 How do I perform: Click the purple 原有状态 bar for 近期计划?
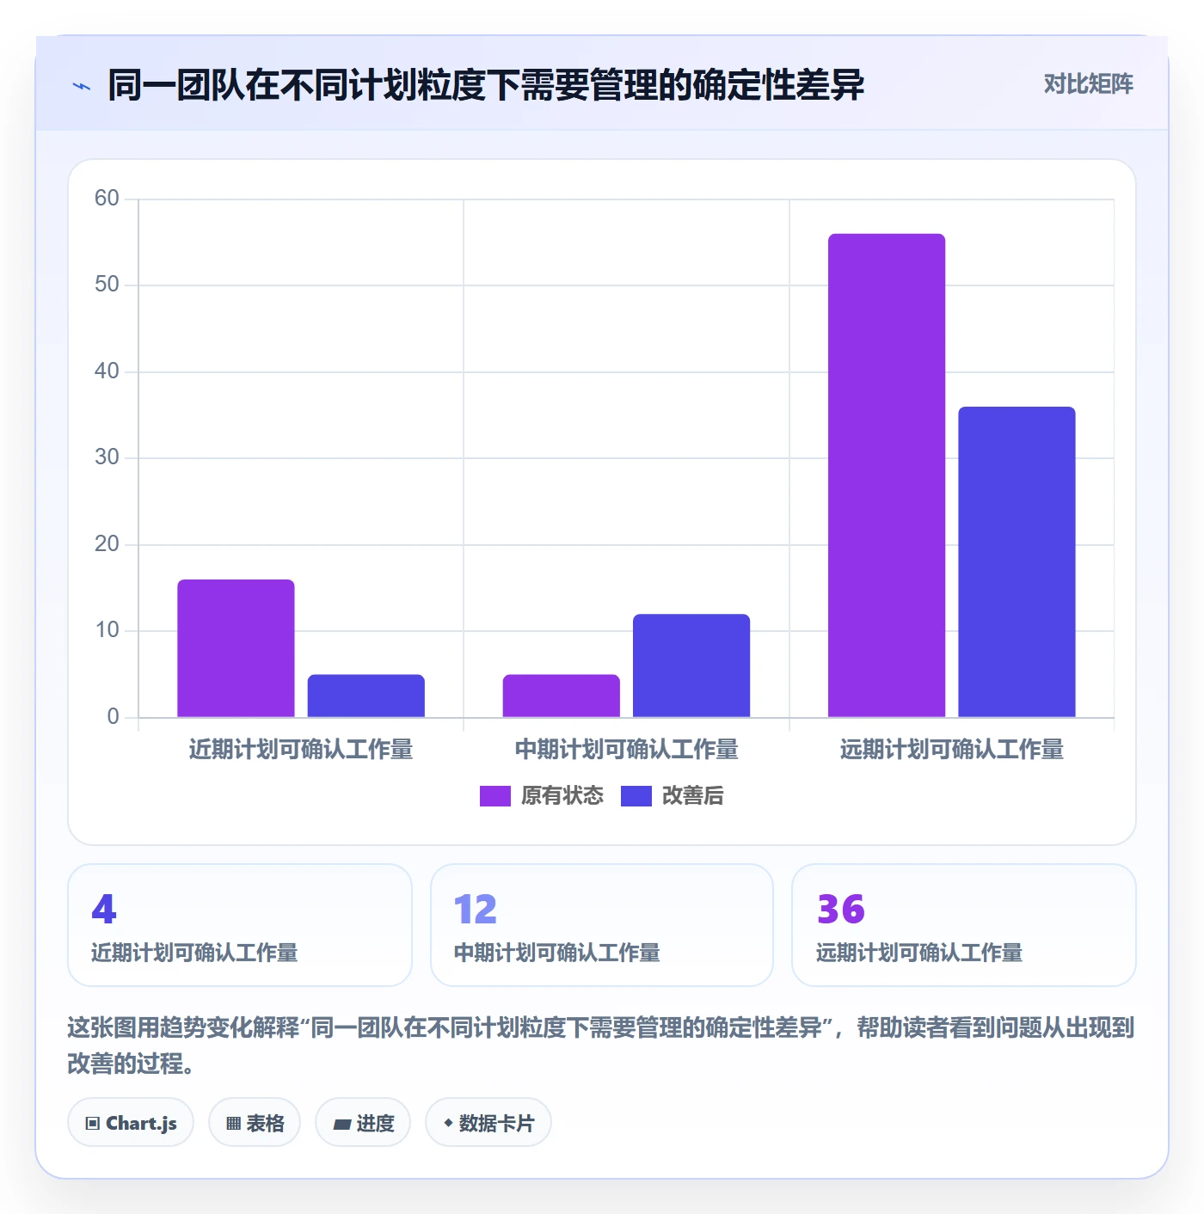click(x=236, y=648)
